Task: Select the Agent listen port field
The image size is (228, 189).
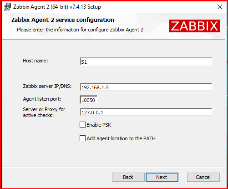Action: tap(89, 100)
